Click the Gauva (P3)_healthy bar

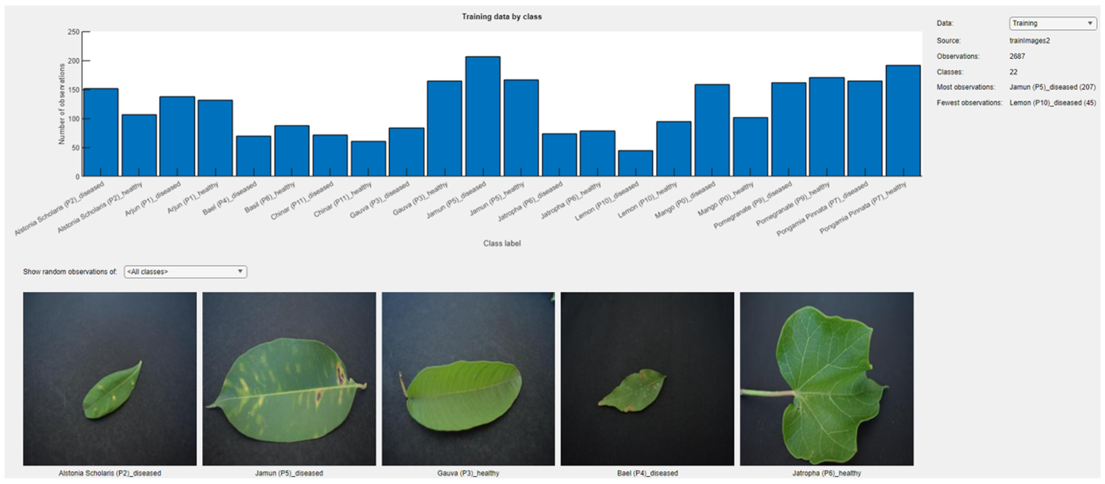pos(445,128)
